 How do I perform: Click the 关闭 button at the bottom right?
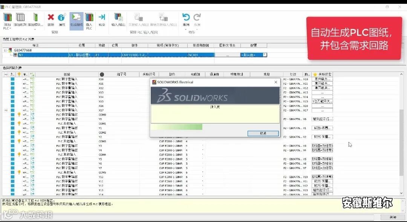[393, 217]
